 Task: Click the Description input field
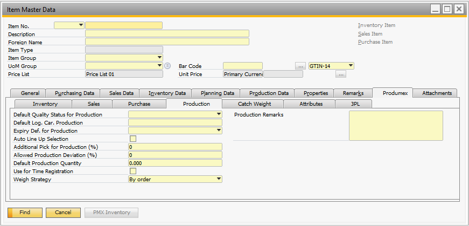[x=167, y=33]
